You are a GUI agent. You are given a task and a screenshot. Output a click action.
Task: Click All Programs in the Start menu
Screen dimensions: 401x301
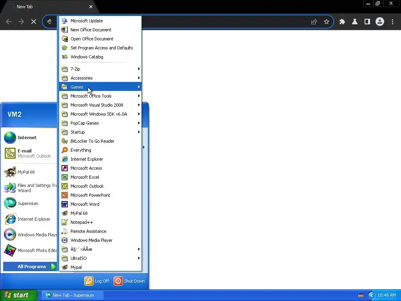pos(30,267)
